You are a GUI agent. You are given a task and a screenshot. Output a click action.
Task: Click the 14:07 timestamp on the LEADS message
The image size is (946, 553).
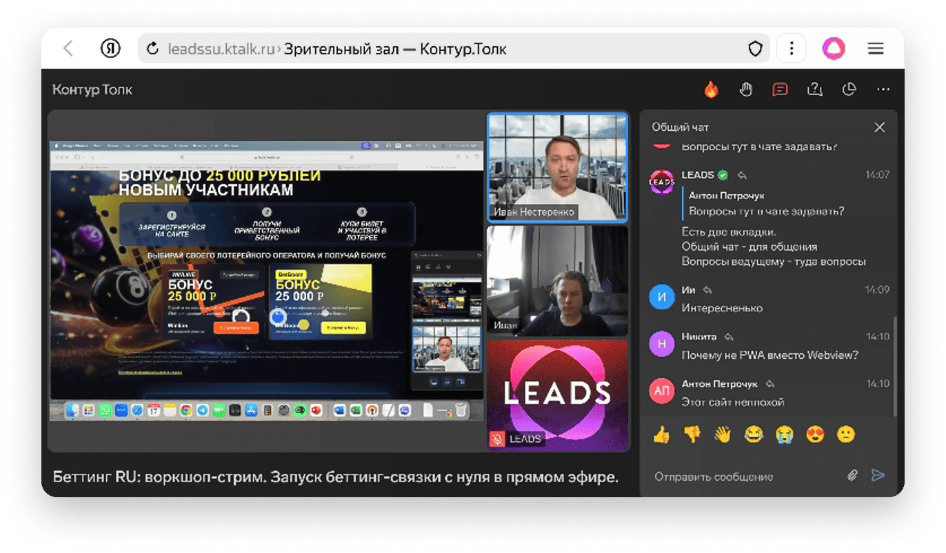coord(877,175)
